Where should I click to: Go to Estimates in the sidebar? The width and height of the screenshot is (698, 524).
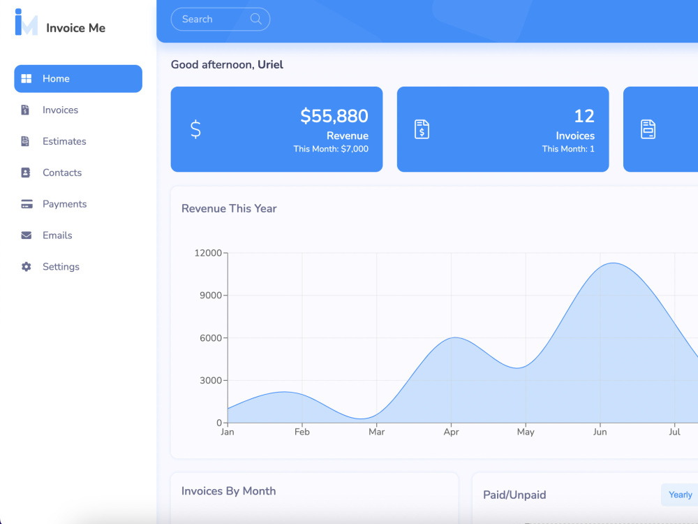78,141
